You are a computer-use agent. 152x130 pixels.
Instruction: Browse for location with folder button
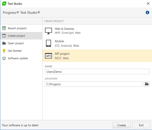(147, 84)
